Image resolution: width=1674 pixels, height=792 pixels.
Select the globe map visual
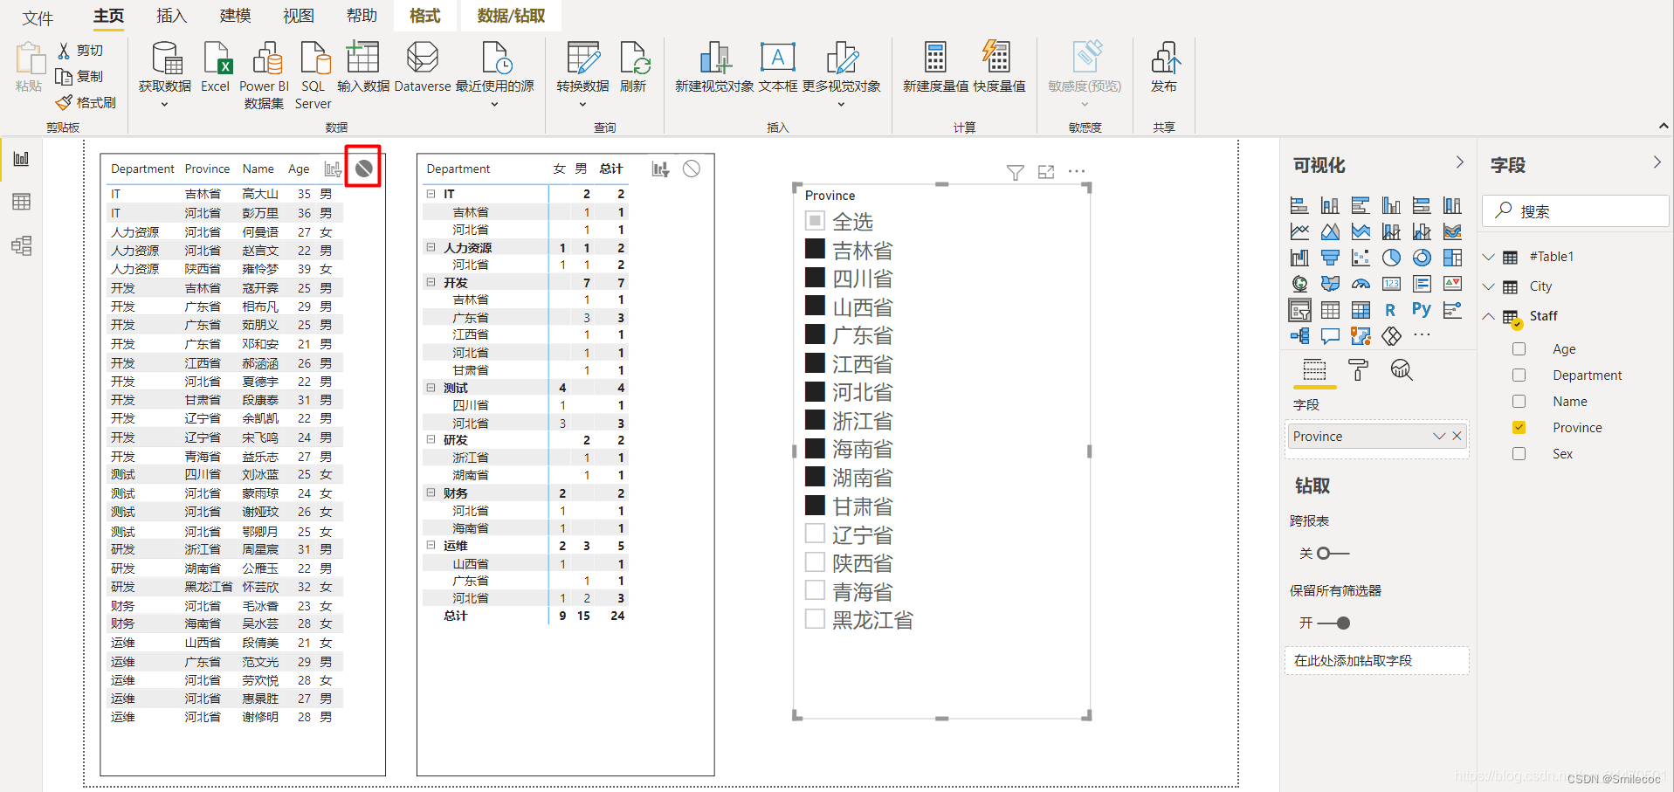[x=1299, y=284]
